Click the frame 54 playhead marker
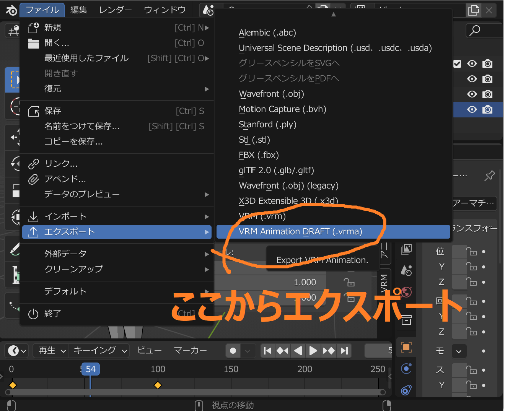 pos(91,369)
